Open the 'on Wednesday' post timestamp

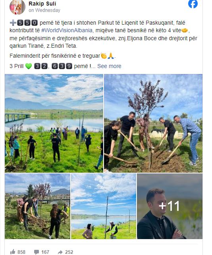[x=44, y=10]
